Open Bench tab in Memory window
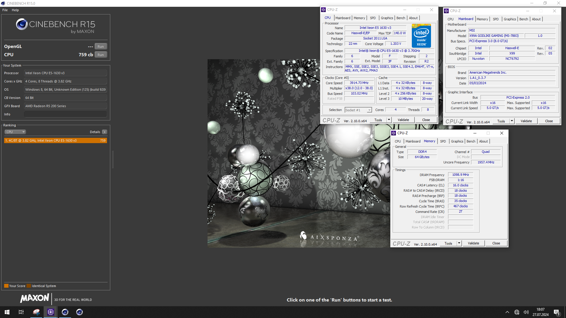 tap(471, 141)
